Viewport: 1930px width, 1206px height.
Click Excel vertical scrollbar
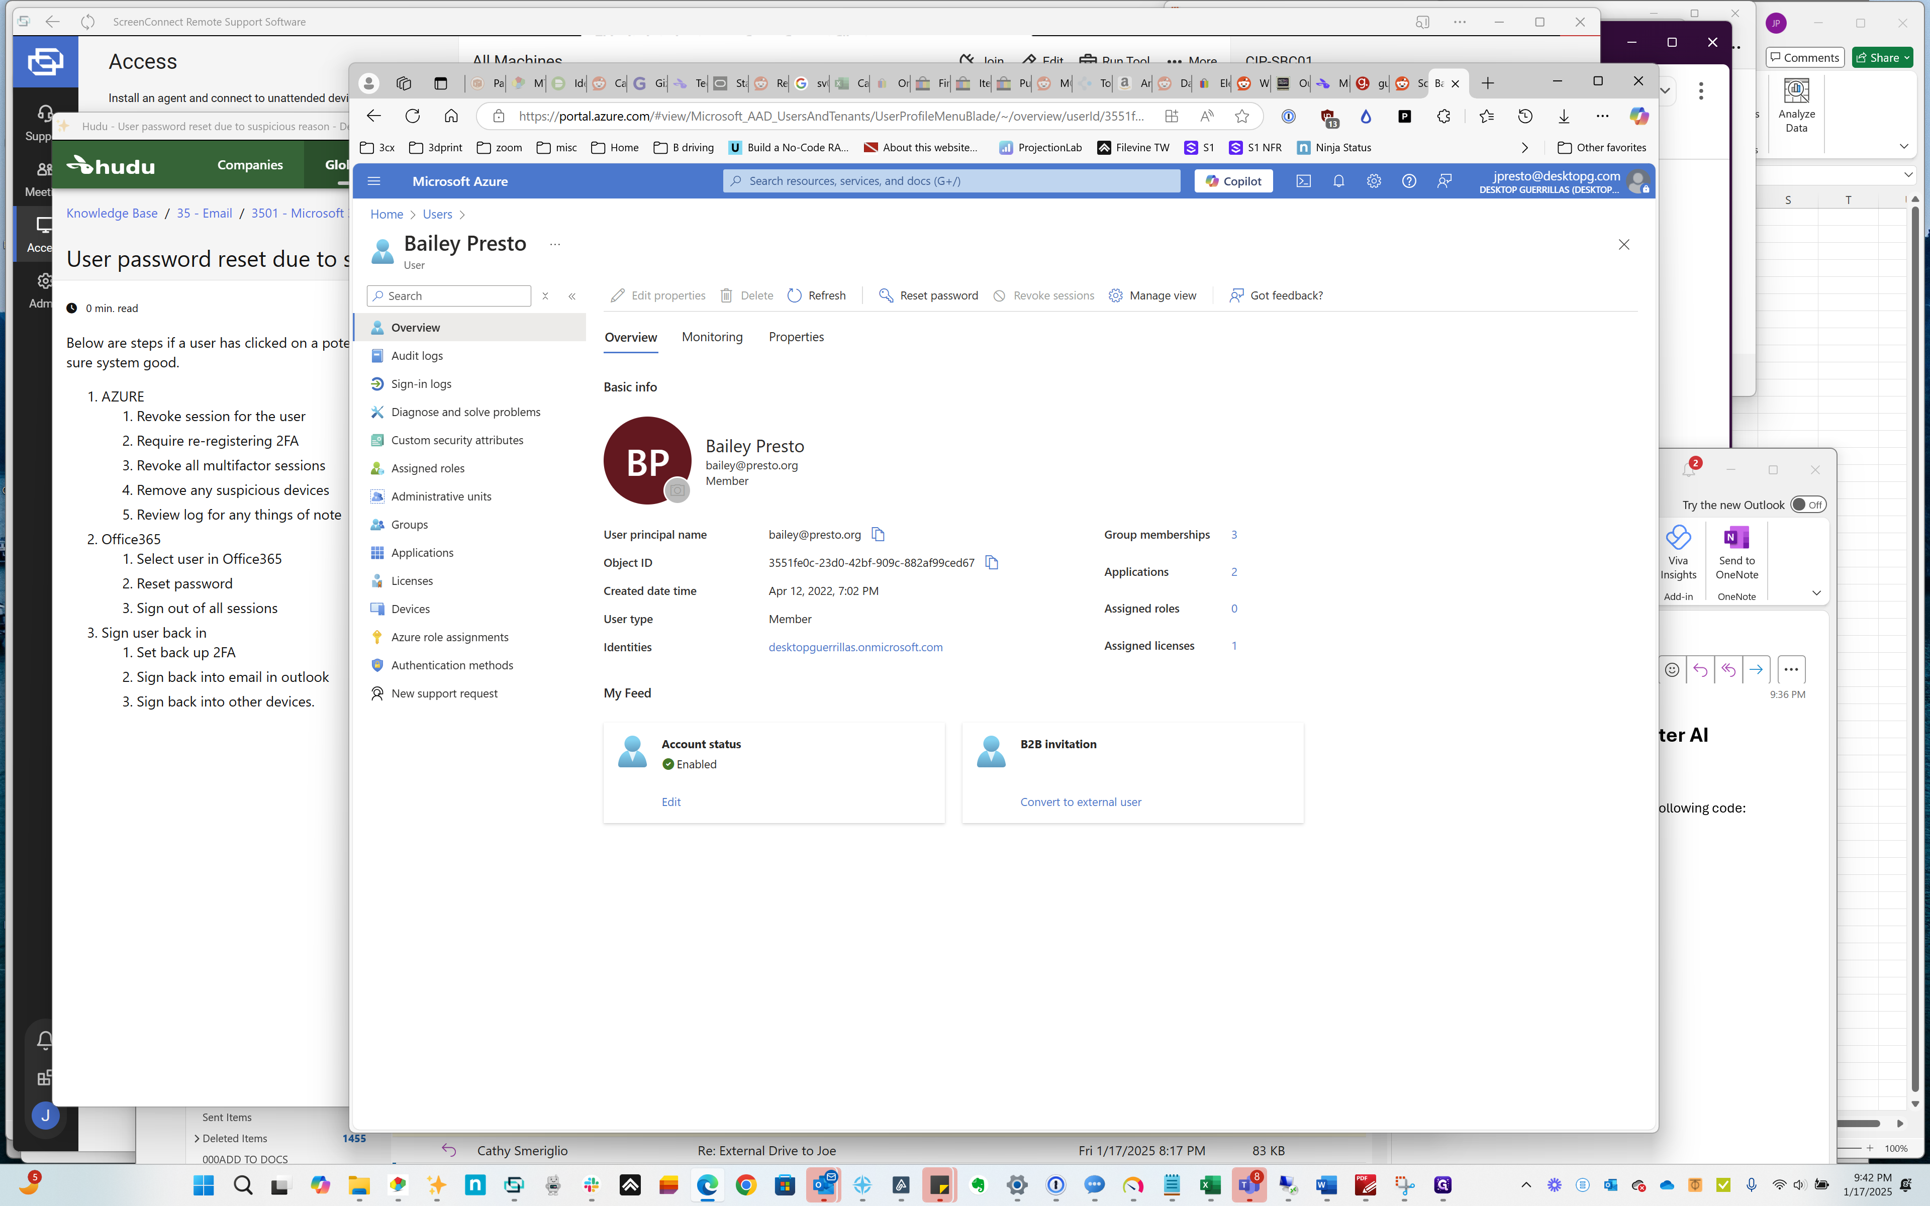click(x=1915, y=650)
